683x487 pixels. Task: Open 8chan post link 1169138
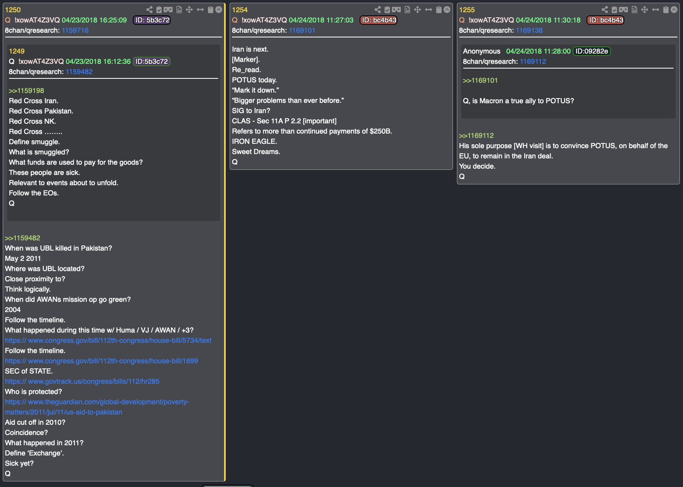pyautogui.click(x=529, y=30)
